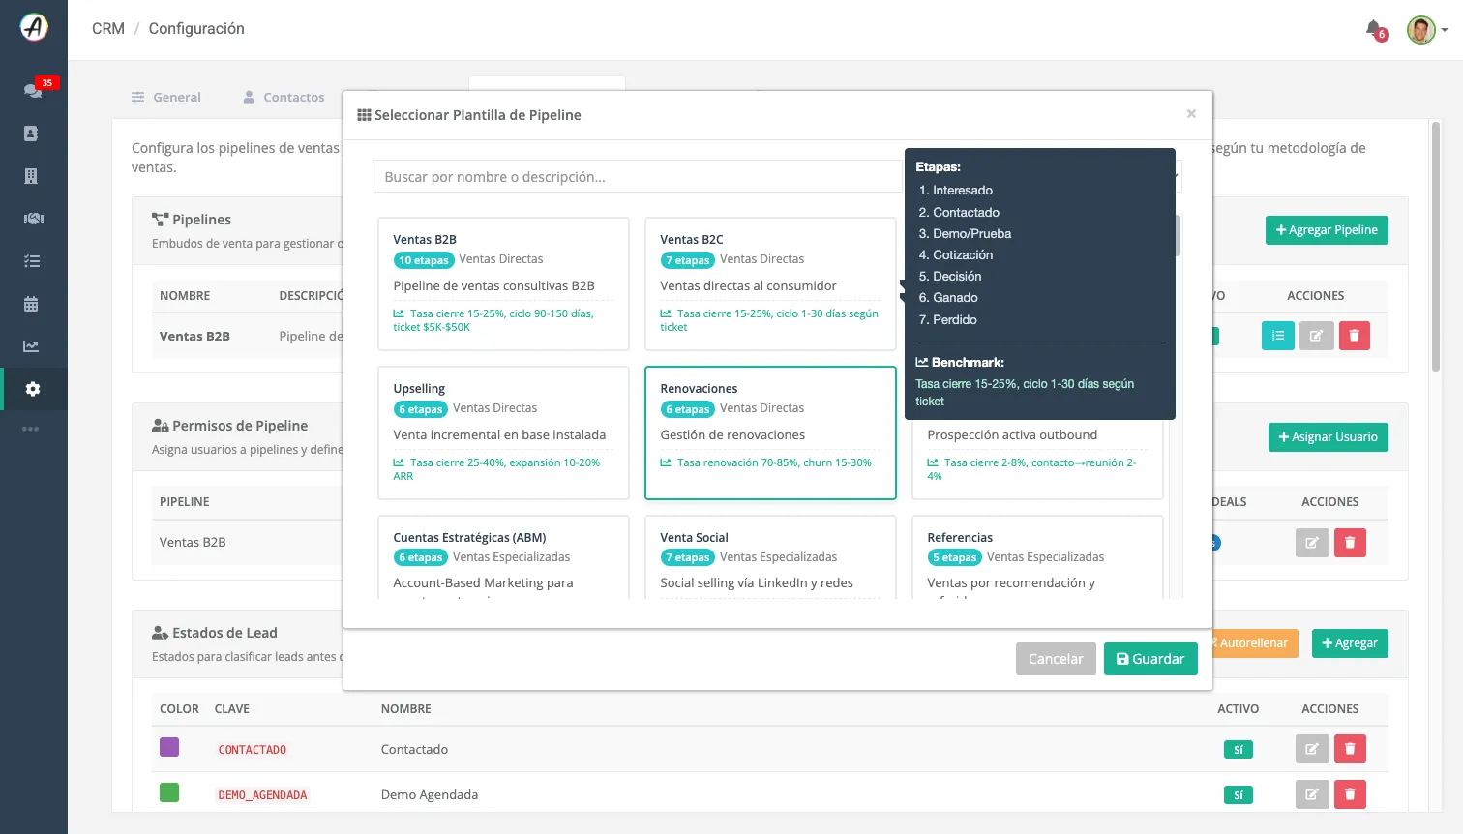1463x834 pixels.
Task: Open the calendar sidebar icon
Action: tap(31, 304)
